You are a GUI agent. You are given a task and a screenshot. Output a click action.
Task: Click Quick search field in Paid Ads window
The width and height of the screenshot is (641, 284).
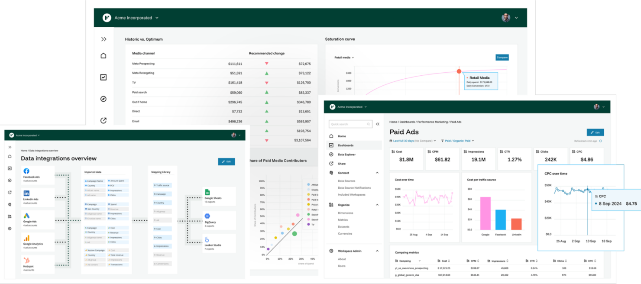(350, 124)
